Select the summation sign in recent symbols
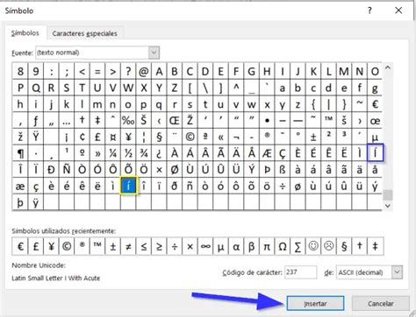 [x=298, y=247]
